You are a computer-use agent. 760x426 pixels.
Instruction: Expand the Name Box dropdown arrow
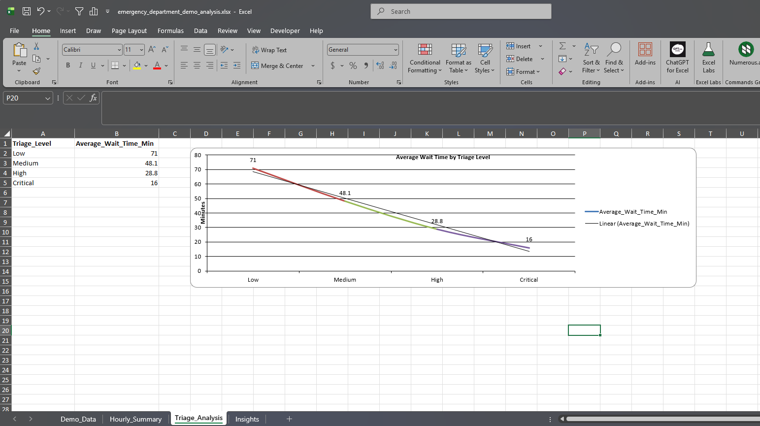click(48, 98)
